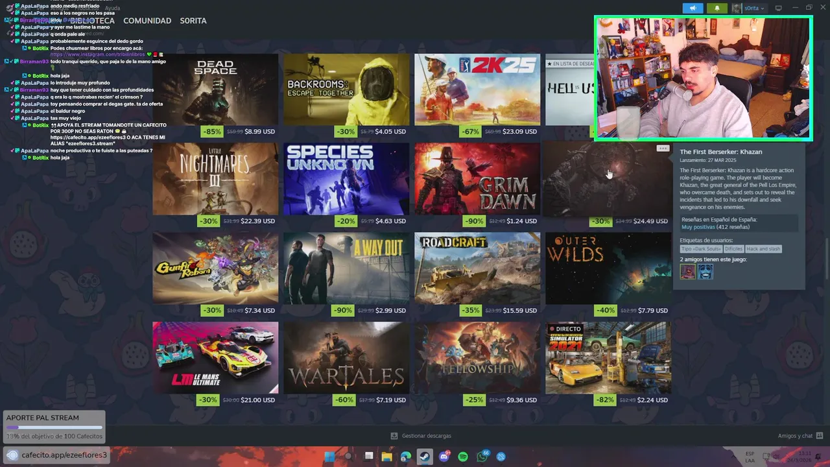Open Gunfire Reborn capsule

[x=215, y=269]
